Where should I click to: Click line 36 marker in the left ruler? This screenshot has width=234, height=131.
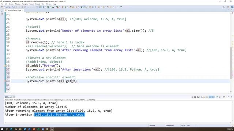(x=5, y=65)
